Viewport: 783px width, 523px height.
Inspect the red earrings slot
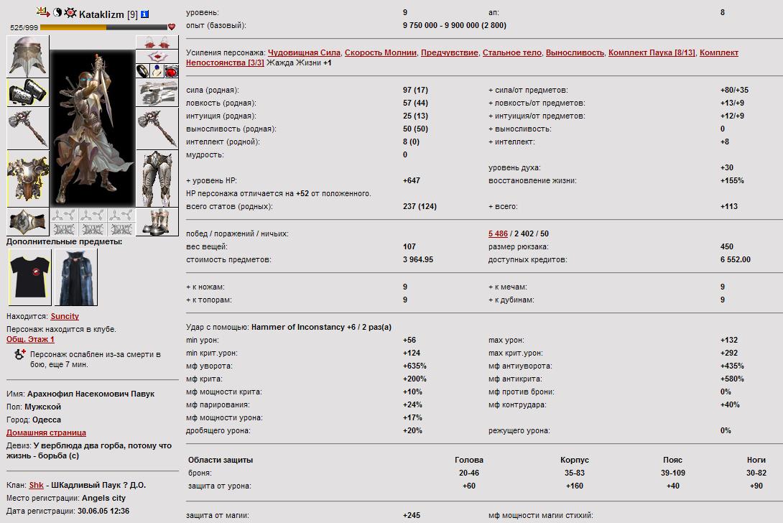coord(157,42)
